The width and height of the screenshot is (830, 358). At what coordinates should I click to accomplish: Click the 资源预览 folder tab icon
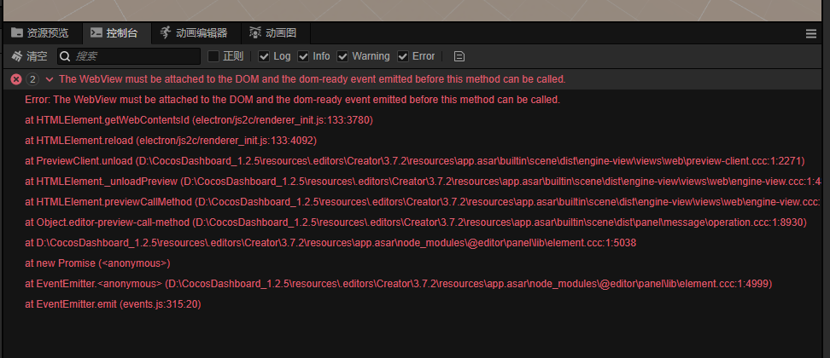(16, 33)
